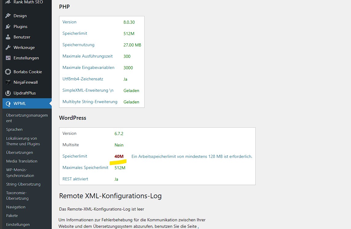Click the Design paintbrush icon

pos(8,16)
